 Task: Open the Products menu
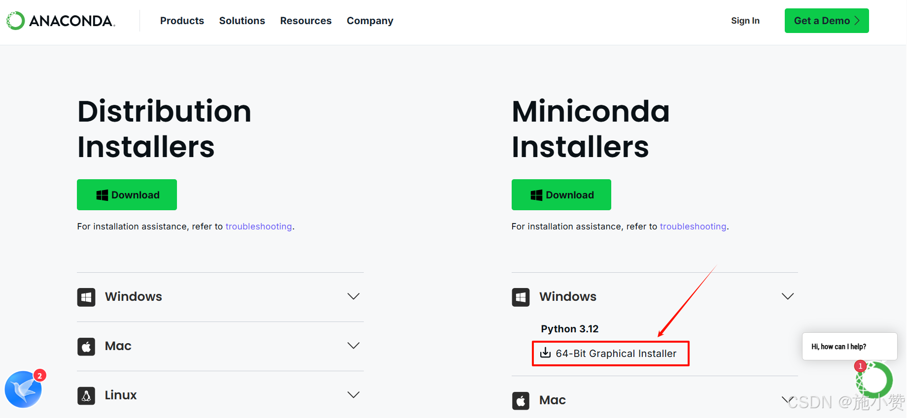(x=182, y=21)
